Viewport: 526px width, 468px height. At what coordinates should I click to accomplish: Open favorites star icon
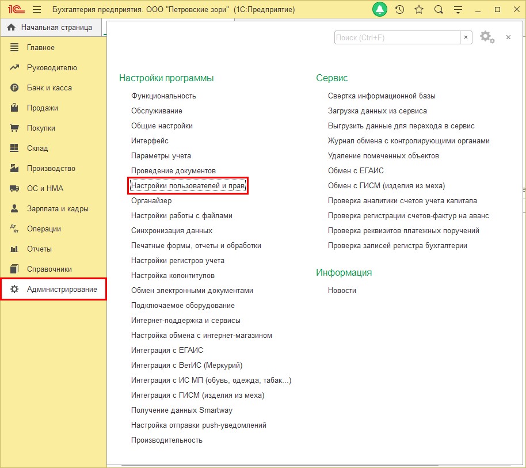pos(419,9)
